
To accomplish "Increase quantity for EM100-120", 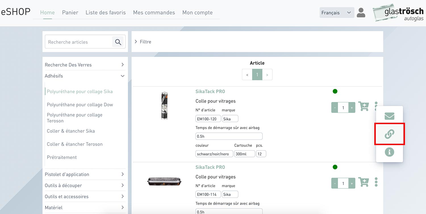I will click(x=352, y=108).
